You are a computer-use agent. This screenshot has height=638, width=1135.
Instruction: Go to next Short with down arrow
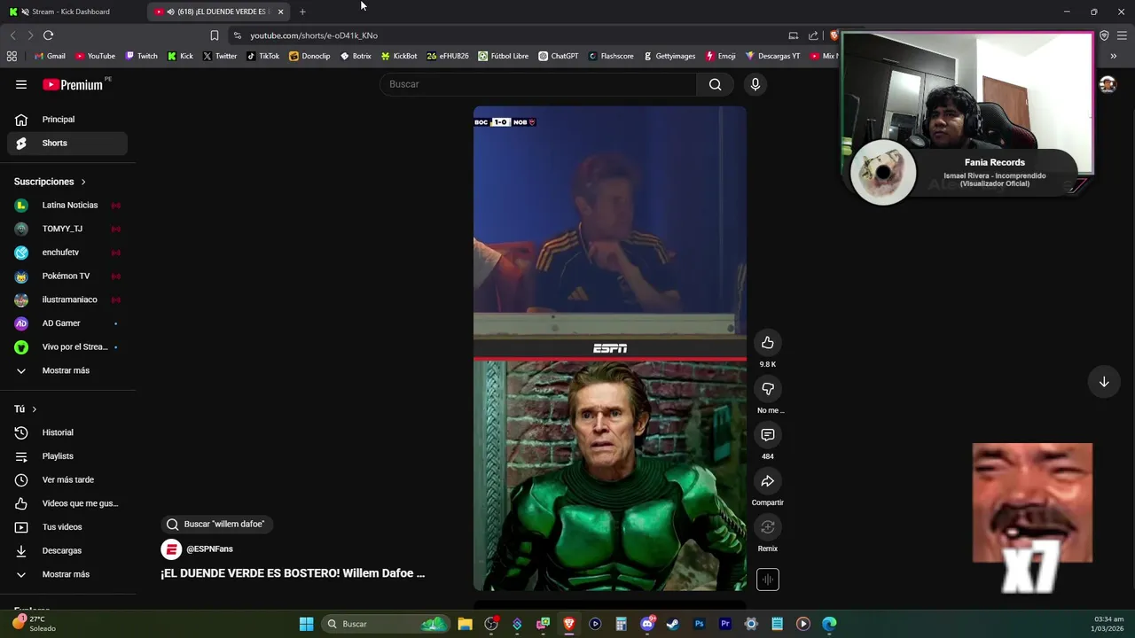click(x=1104, y=382)
